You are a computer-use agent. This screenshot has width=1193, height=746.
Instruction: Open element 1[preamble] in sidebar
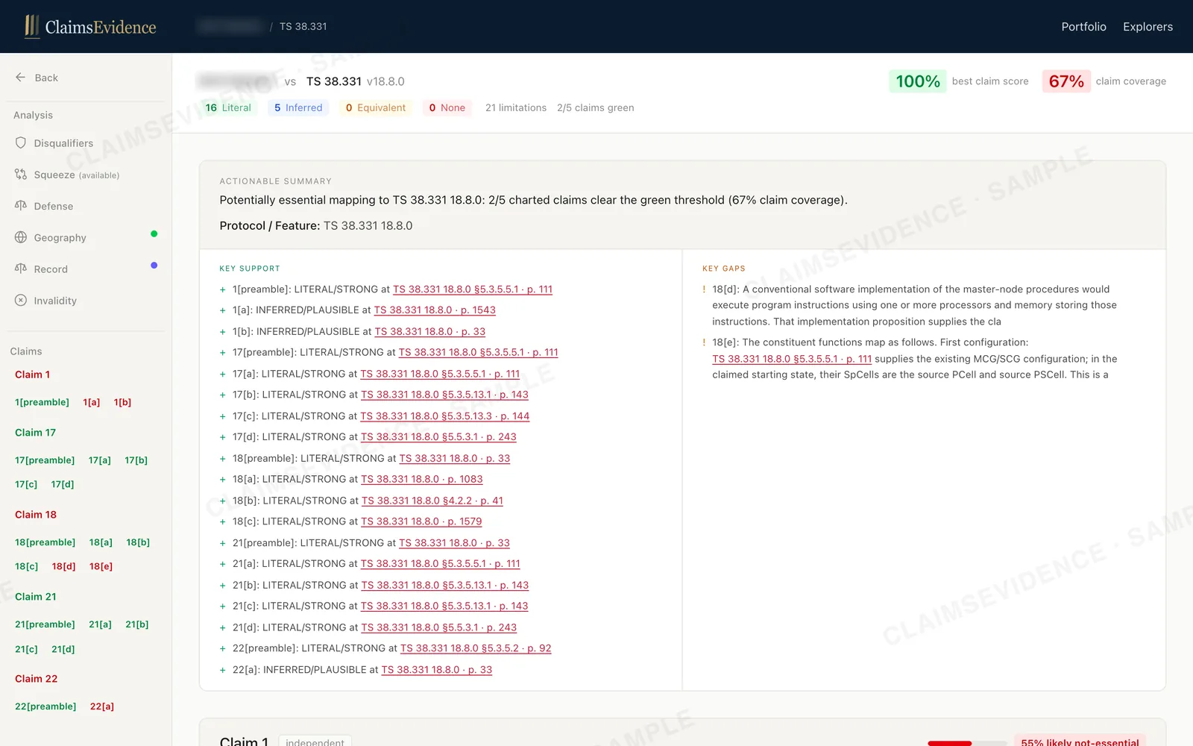pyautogui.click(x=42, y=402)
